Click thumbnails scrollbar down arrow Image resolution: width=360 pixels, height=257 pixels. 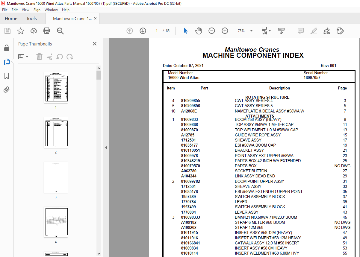coord(99,254)
